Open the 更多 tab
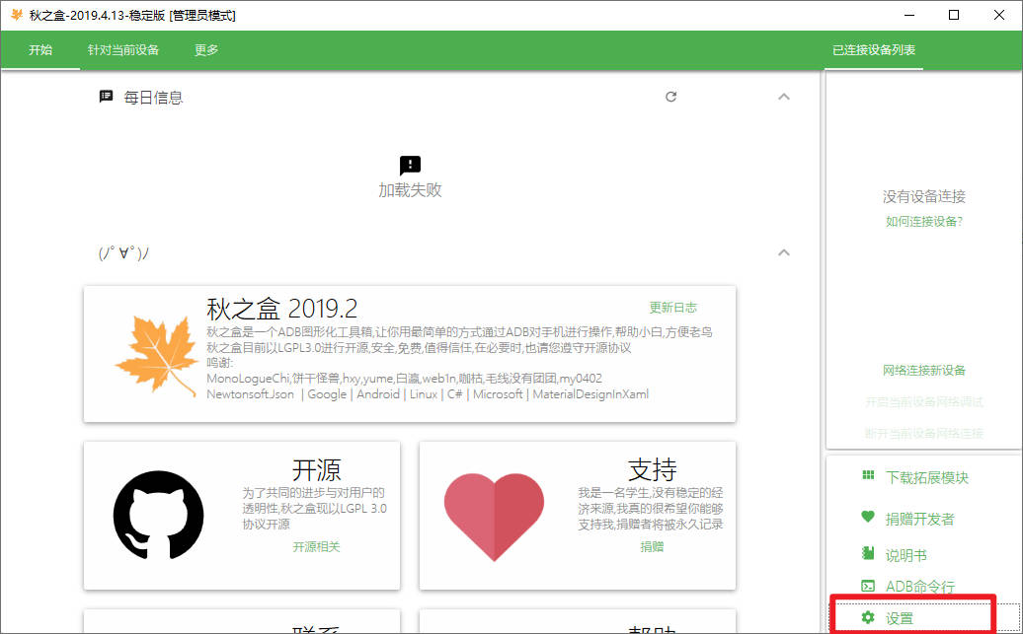The image size is (1023, 634). [x=206, y=50]
